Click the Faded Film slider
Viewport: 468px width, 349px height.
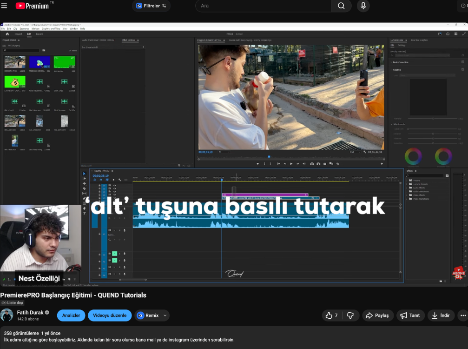point(433,129)
